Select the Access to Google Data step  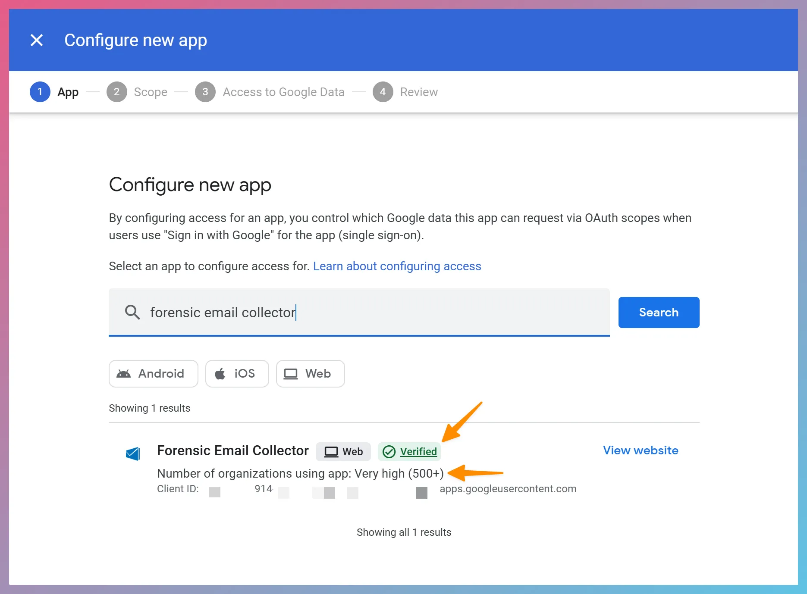tap(283, 92)
